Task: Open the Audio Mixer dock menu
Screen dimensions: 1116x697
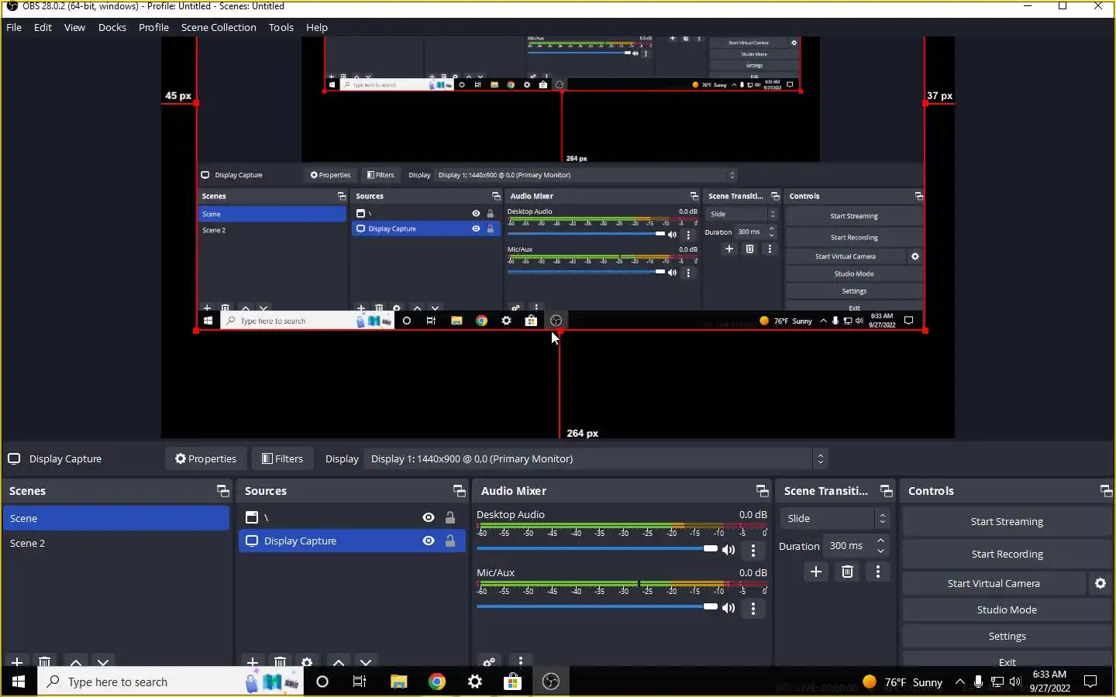Action: pyautogui.click(x=521, y=661)
